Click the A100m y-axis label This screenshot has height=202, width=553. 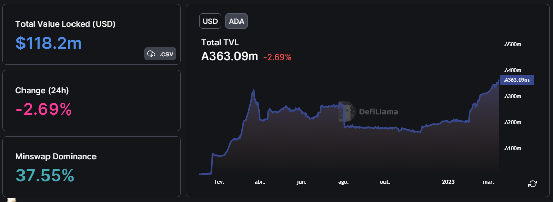(513, 148)
